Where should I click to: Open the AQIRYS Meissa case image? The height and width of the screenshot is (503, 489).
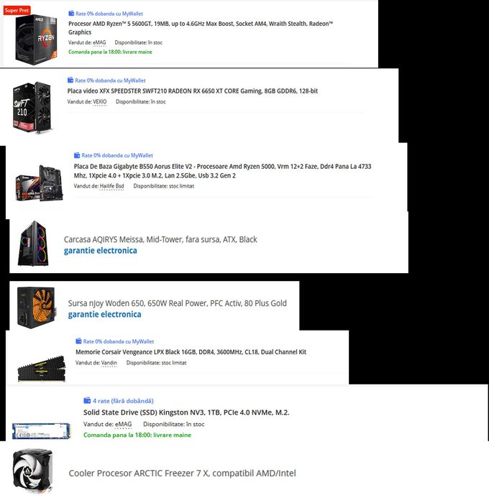point(33,244)
